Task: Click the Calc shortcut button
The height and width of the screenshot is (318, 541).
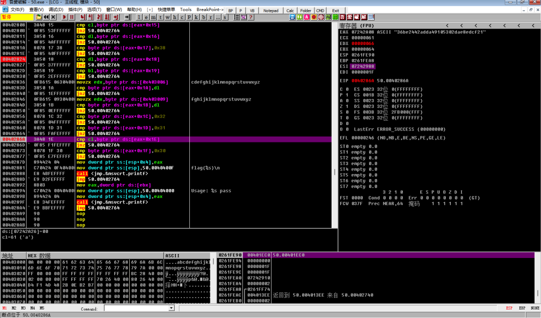Action: pyautogui.click(x=290, y=10)
